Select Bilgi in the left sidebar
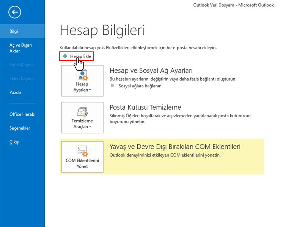This screenshot has height=227, width=294. coord(14,31)
